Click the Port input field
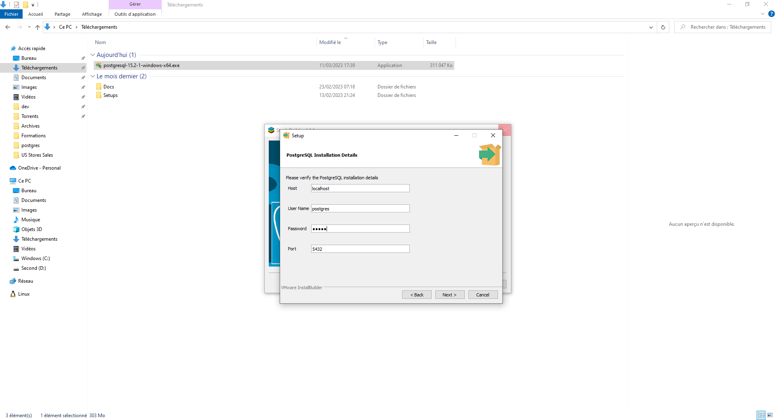The height and width of the screenshot is (420, 776). (360, 249)
